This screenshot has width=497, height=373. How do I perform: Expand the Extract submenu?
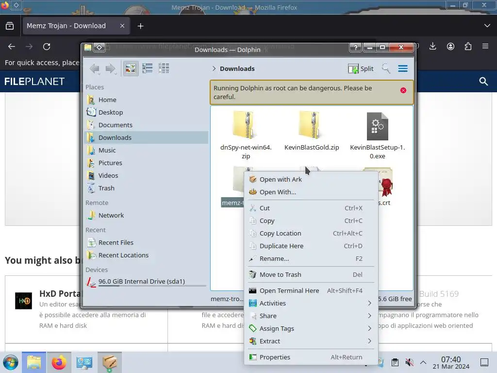tap(311, 341)
